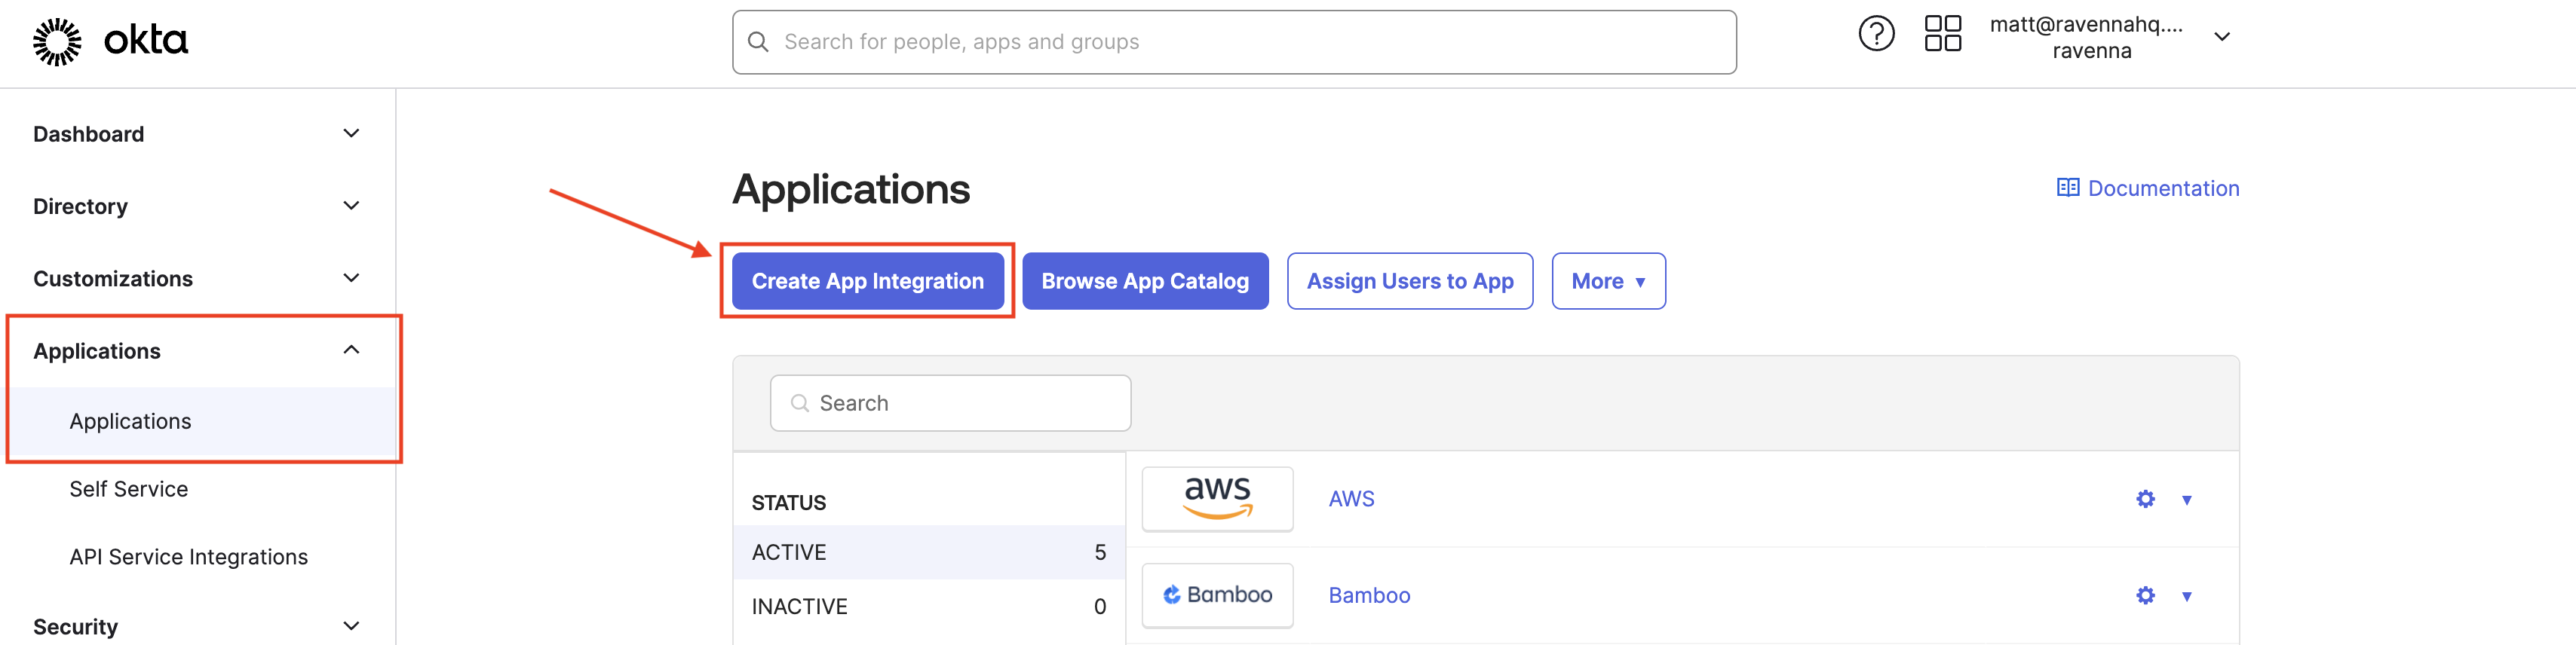Select Customizations in the sidebar
Screen dimensions: 2576x645
[113, 279]
